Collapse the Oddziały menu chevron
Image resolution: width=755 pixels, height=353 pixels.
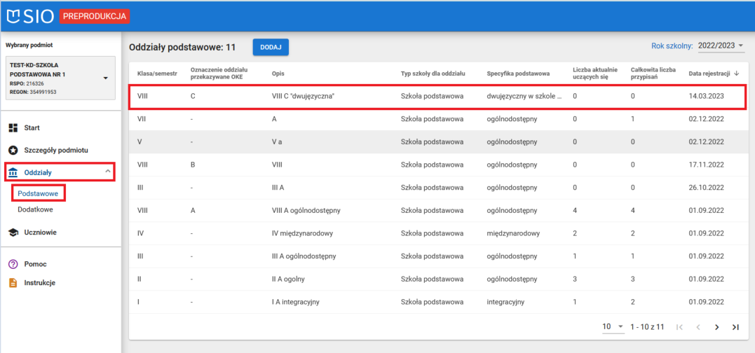click(x=107, y=172)
